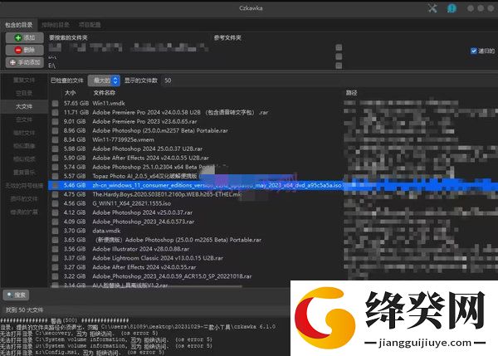This screenshot has height=356, width=498.
Task: Open the blue info/about icon
Action: [452, 8]
